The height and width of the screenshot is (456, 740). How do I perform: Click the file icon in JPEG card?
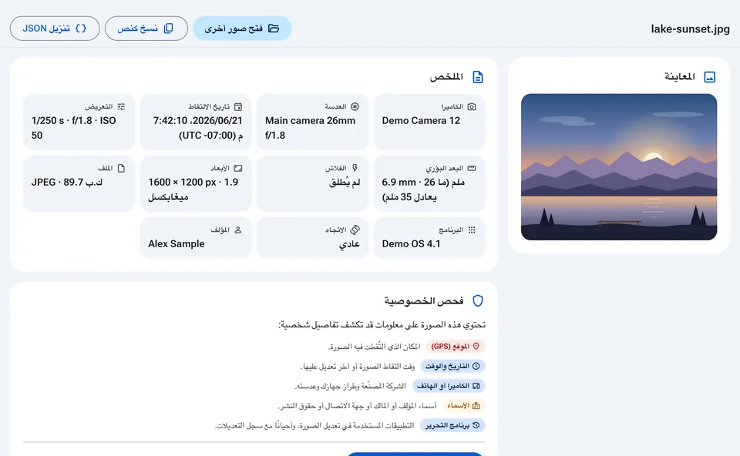(121, 169)
